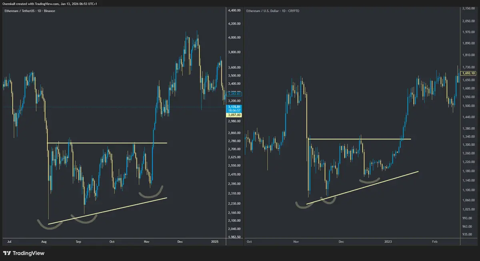Select the 'Ethereum / U.S. Dollar · 1D · CRYPTO' chart title
This screenshot has height=261, width=480.
[x=273, y=11]
